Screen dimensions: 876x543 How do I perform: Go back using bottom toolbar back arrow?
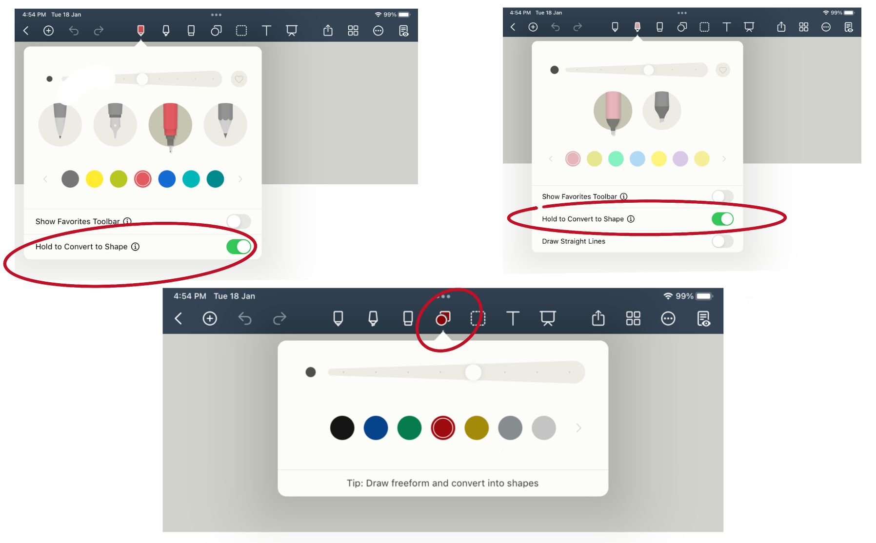click(178, 318)
